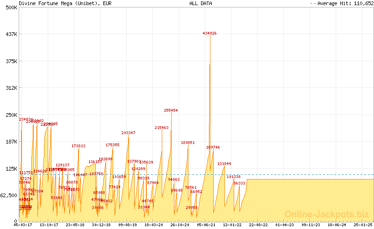Click the 131844 data point label
374x229 pixels.
[224, 164]
